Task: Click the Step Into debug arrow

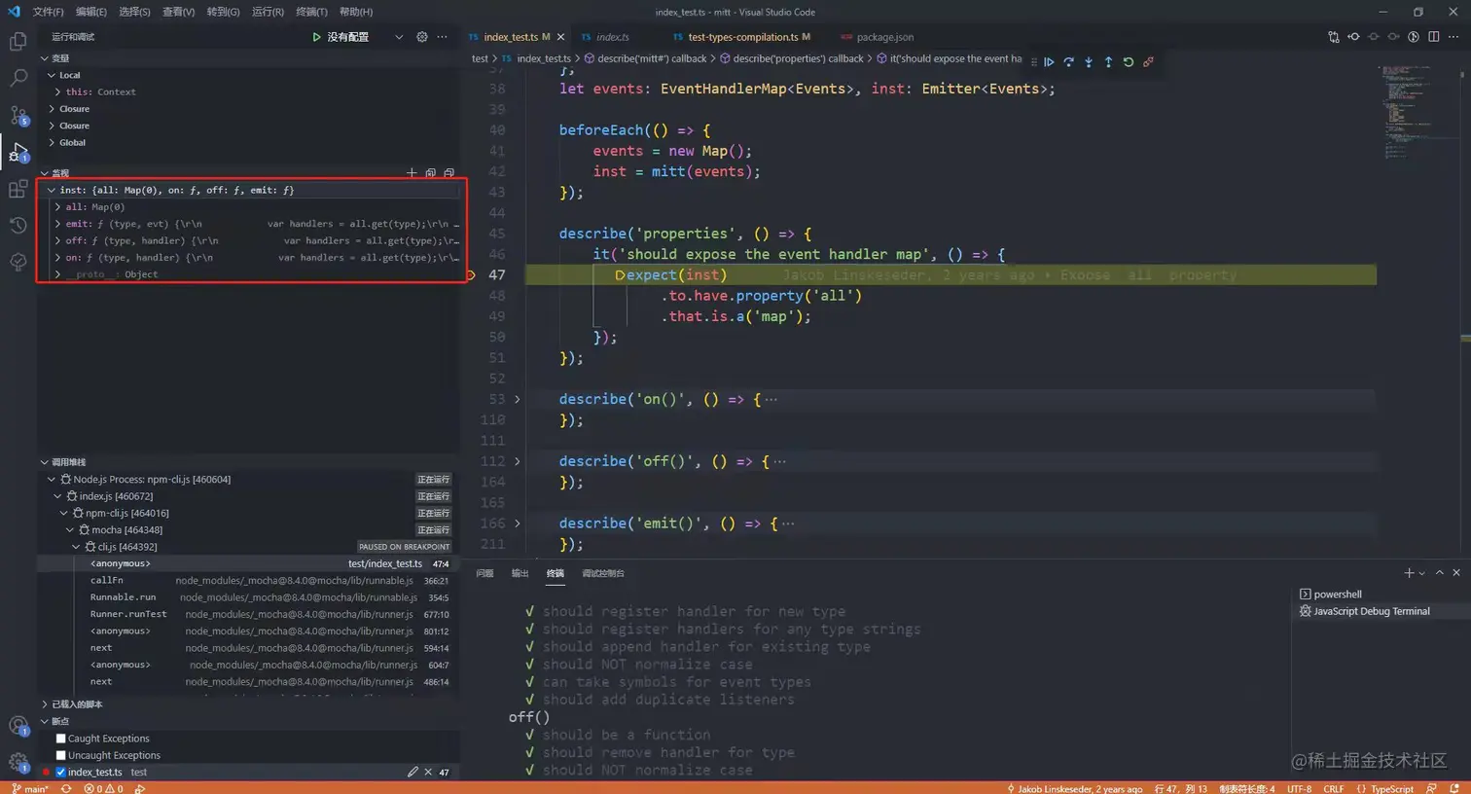Action: (x=1088, y=61)
